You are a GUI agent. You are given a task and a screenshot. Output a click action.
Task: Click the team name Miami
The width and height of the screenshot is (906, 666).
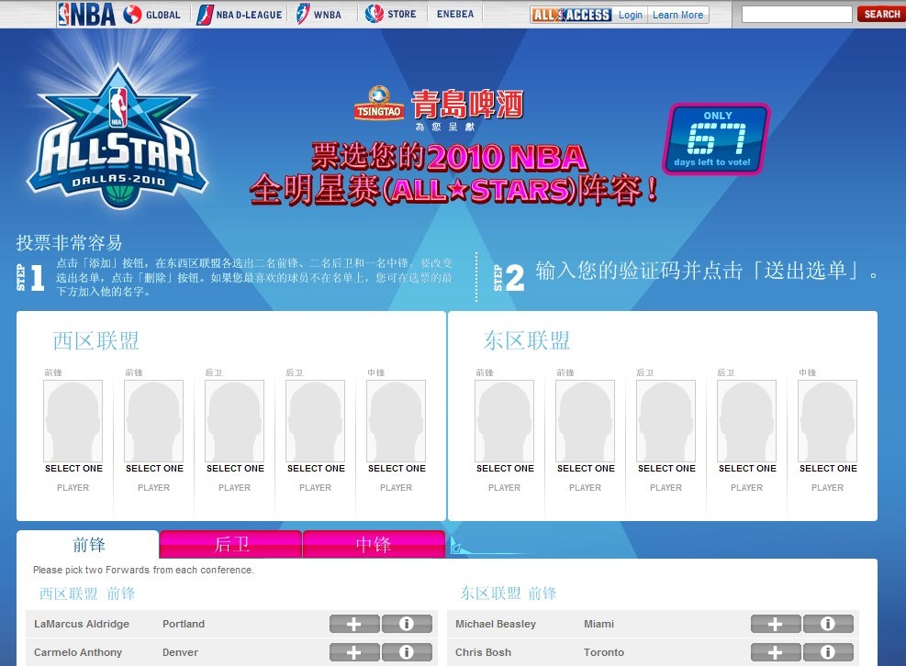[598, 624]
